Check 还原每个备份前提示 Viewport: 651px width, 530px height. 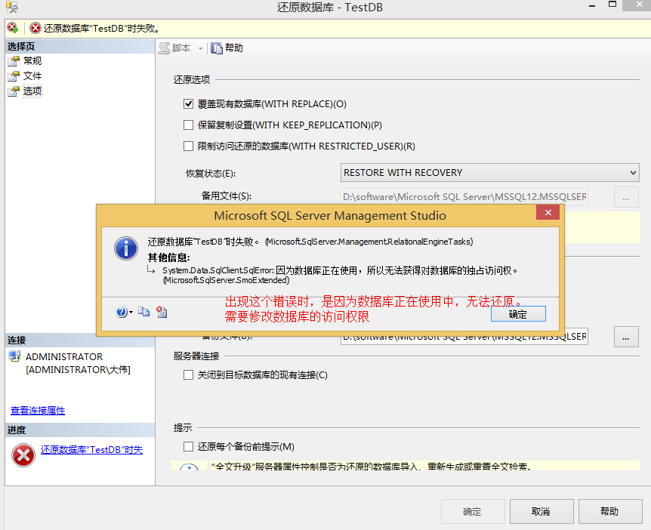188,447
